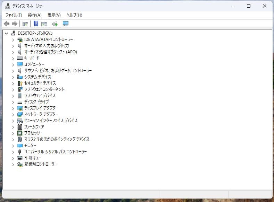Expand the ソフトウェア デバイス chevron
The height and width of the screenshot is (202, 274).
click(x=13, y=96)
